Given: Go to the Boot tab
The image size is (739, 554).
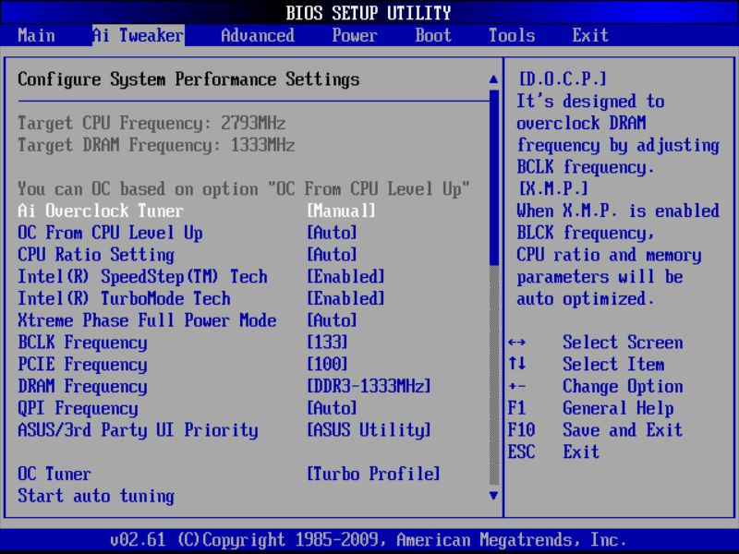Looking at the screenshot, I should [x=433, y=35].
